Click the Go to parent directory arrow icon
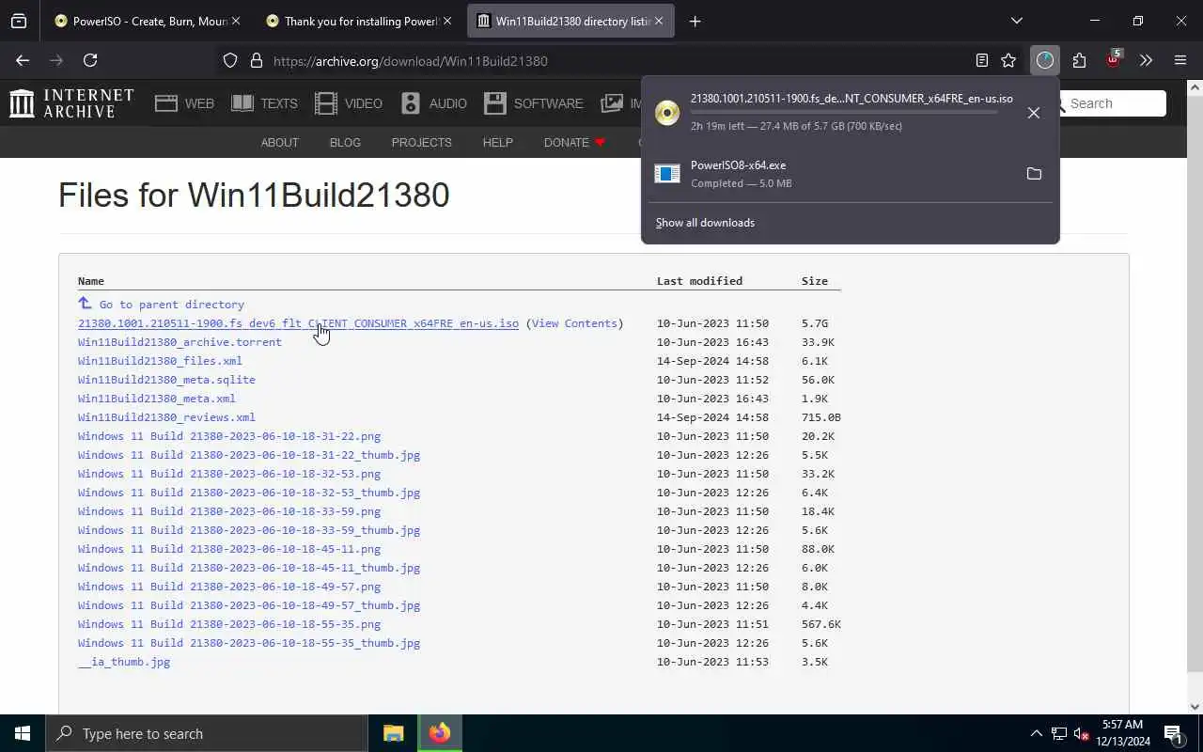 (85, 304)
